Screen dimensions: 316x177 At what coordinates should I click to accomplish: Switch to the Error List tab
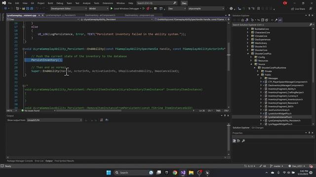pos(39,161)
